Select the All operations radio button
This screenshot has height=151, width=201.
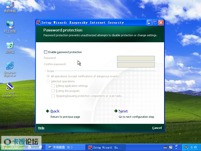(48, 76)
